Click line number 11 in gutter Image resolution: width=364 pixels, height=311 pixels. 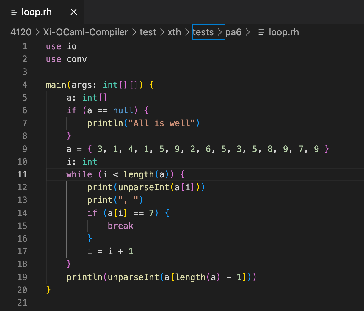tap(22, 174)
